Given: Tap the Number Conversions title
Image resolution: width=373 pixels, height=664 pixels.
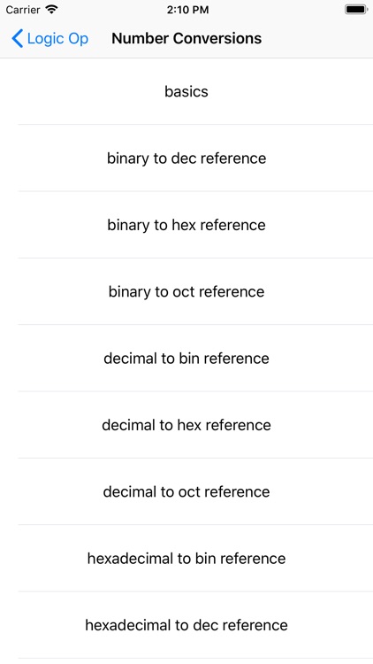Looking at the screenshot, I should click(x=186, y=39).
